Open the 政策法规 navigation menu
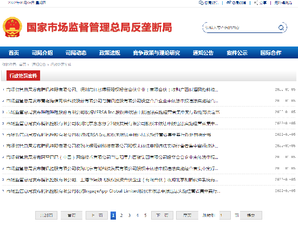 (x=109, y=53)
